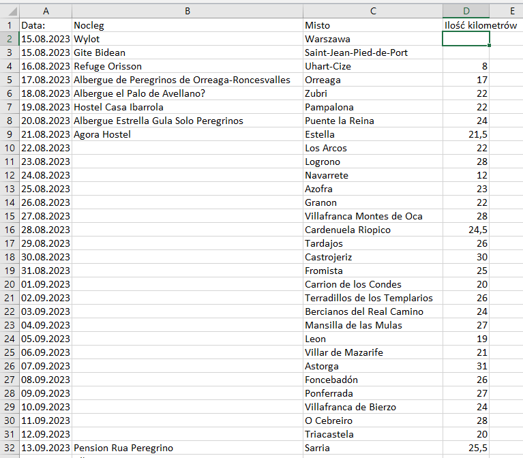Select the highlighted column D header

(466, 11)
